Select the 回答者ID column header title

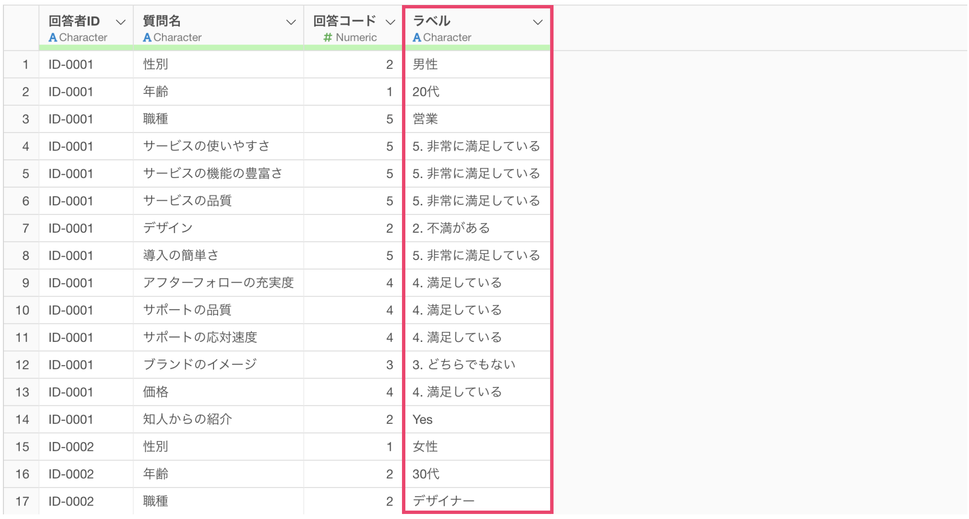pyautogui.click(x=74, y=21)
